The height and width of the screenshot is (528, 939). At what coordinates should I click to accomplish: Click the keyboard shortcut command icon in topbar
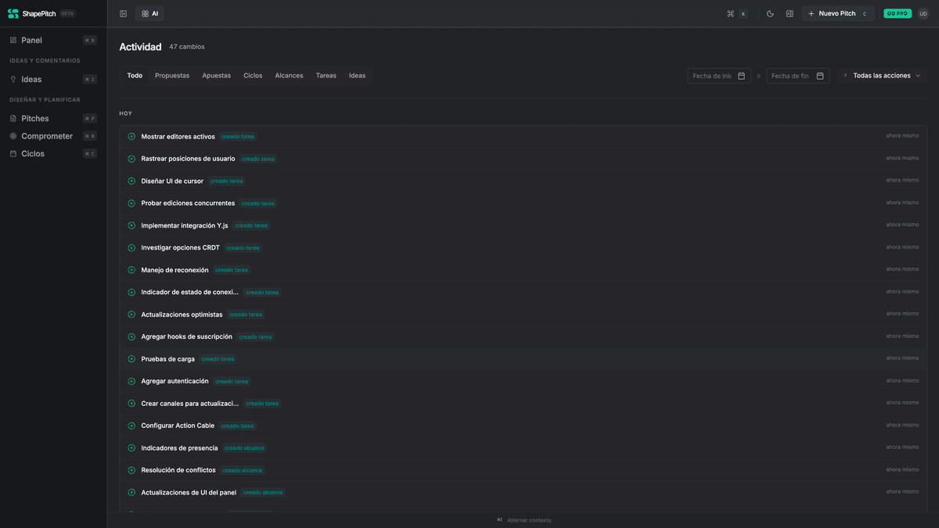729,13
